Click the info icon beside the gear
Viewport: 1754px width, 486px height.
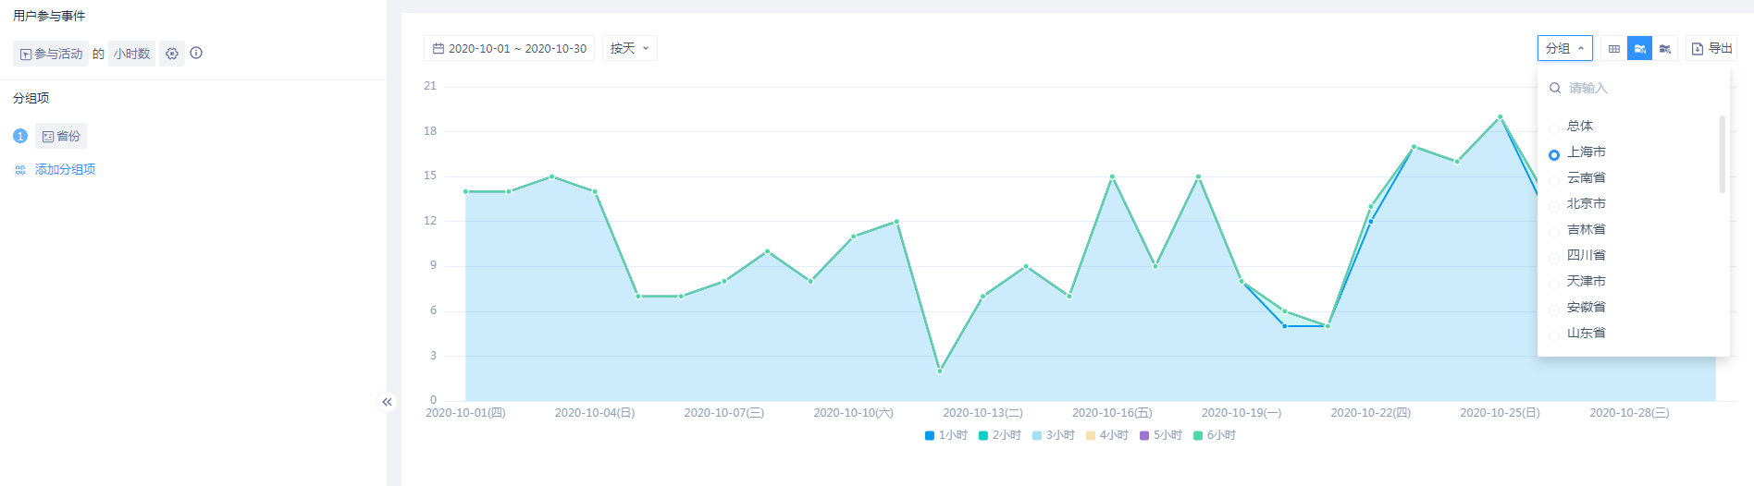pyautogui.click(x=196, y=53)
